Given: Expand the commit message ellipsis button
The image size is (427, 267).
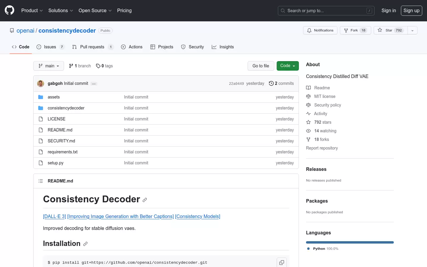Looking at the screenshot, I should [94, 84].
